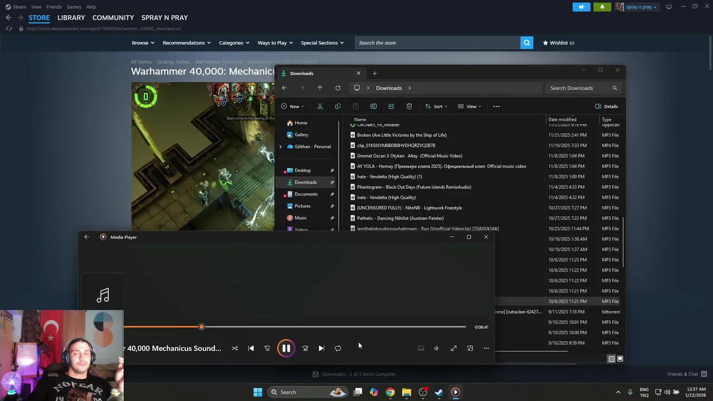
Task: Add a new File Explorer tab
Action: 374,73
